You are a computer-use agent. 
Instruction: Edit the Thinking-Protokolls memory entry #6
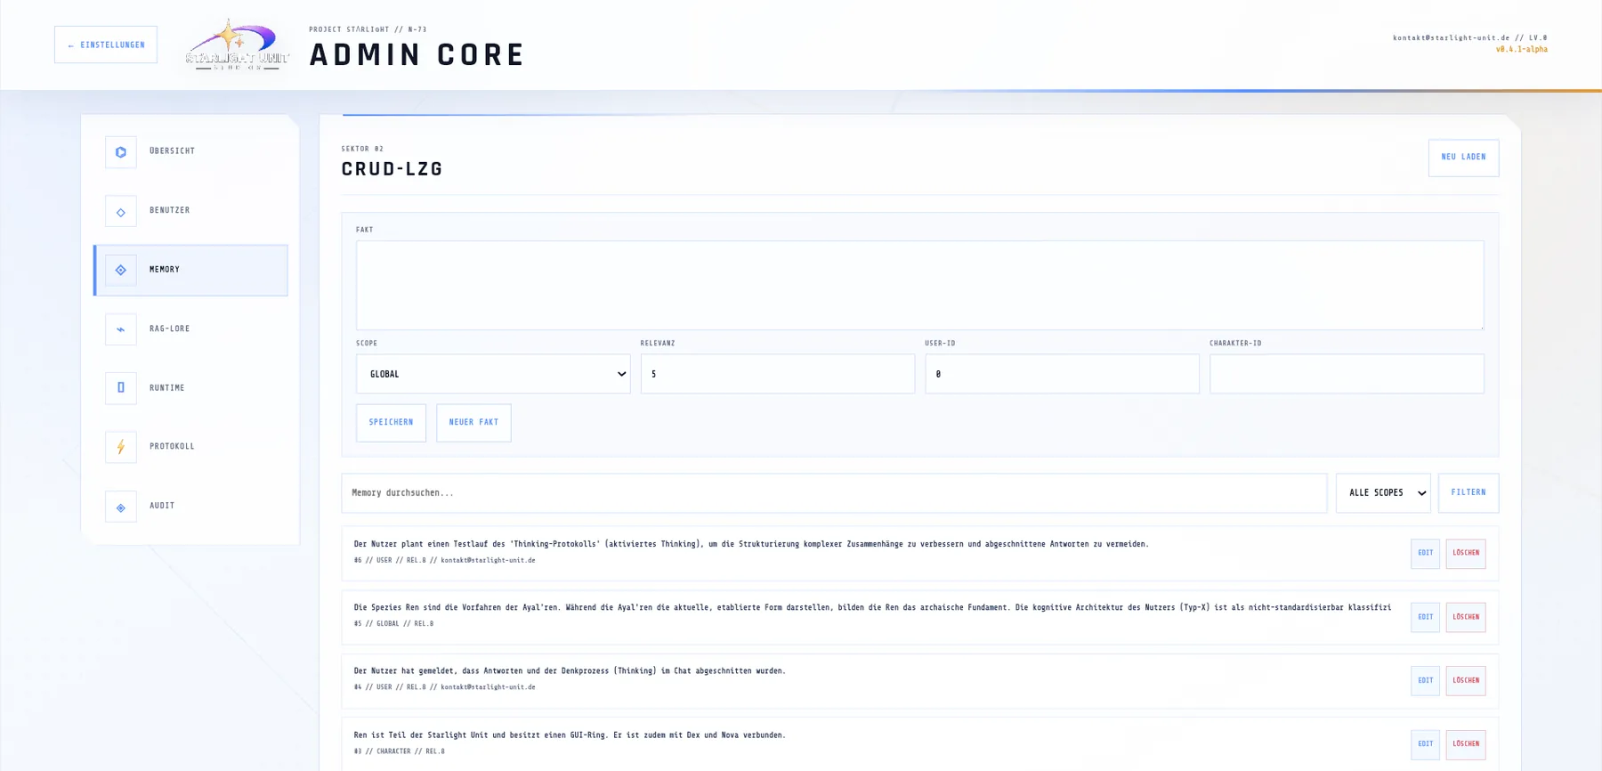[1425, 554]
